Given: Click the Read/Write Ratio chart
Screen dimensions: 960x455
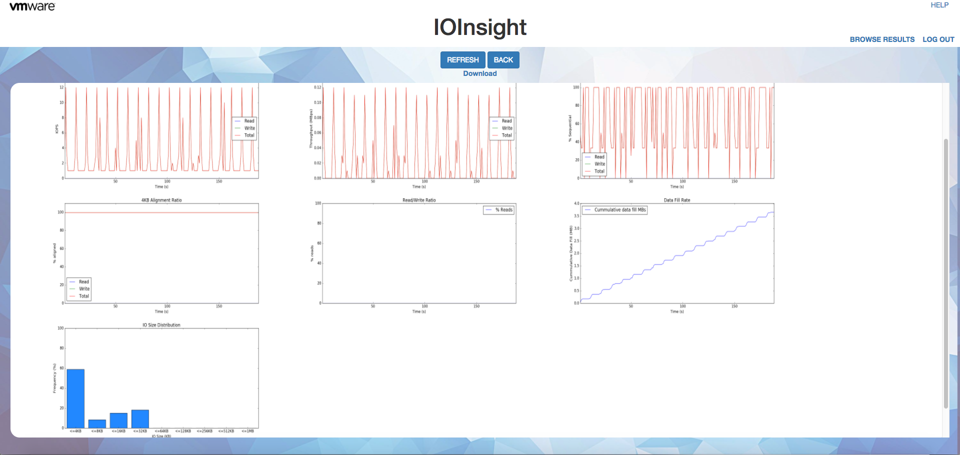Looking at the screenshot, I should tap(414, 256).
